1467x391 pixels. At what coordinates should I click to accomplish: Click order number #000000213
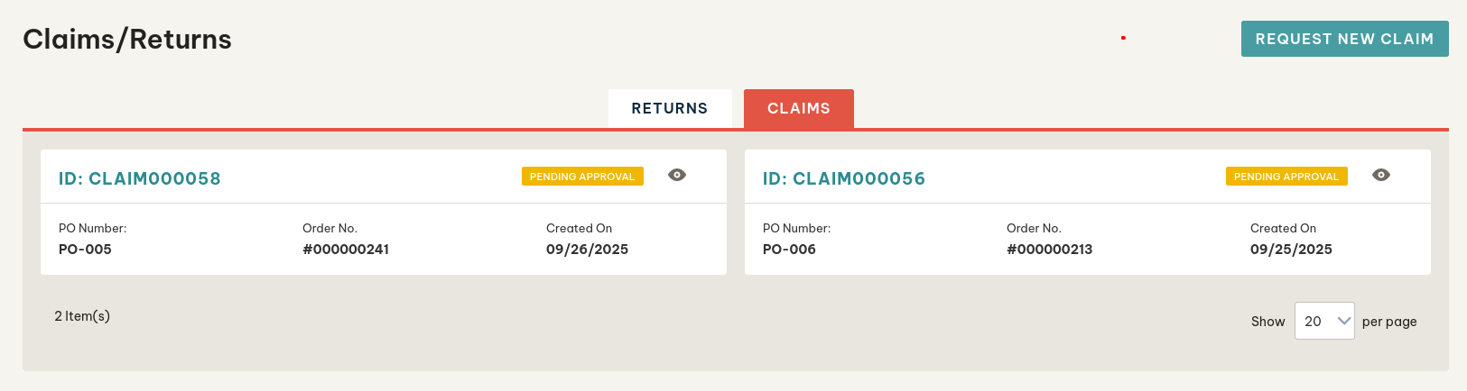click(1049, 250)
